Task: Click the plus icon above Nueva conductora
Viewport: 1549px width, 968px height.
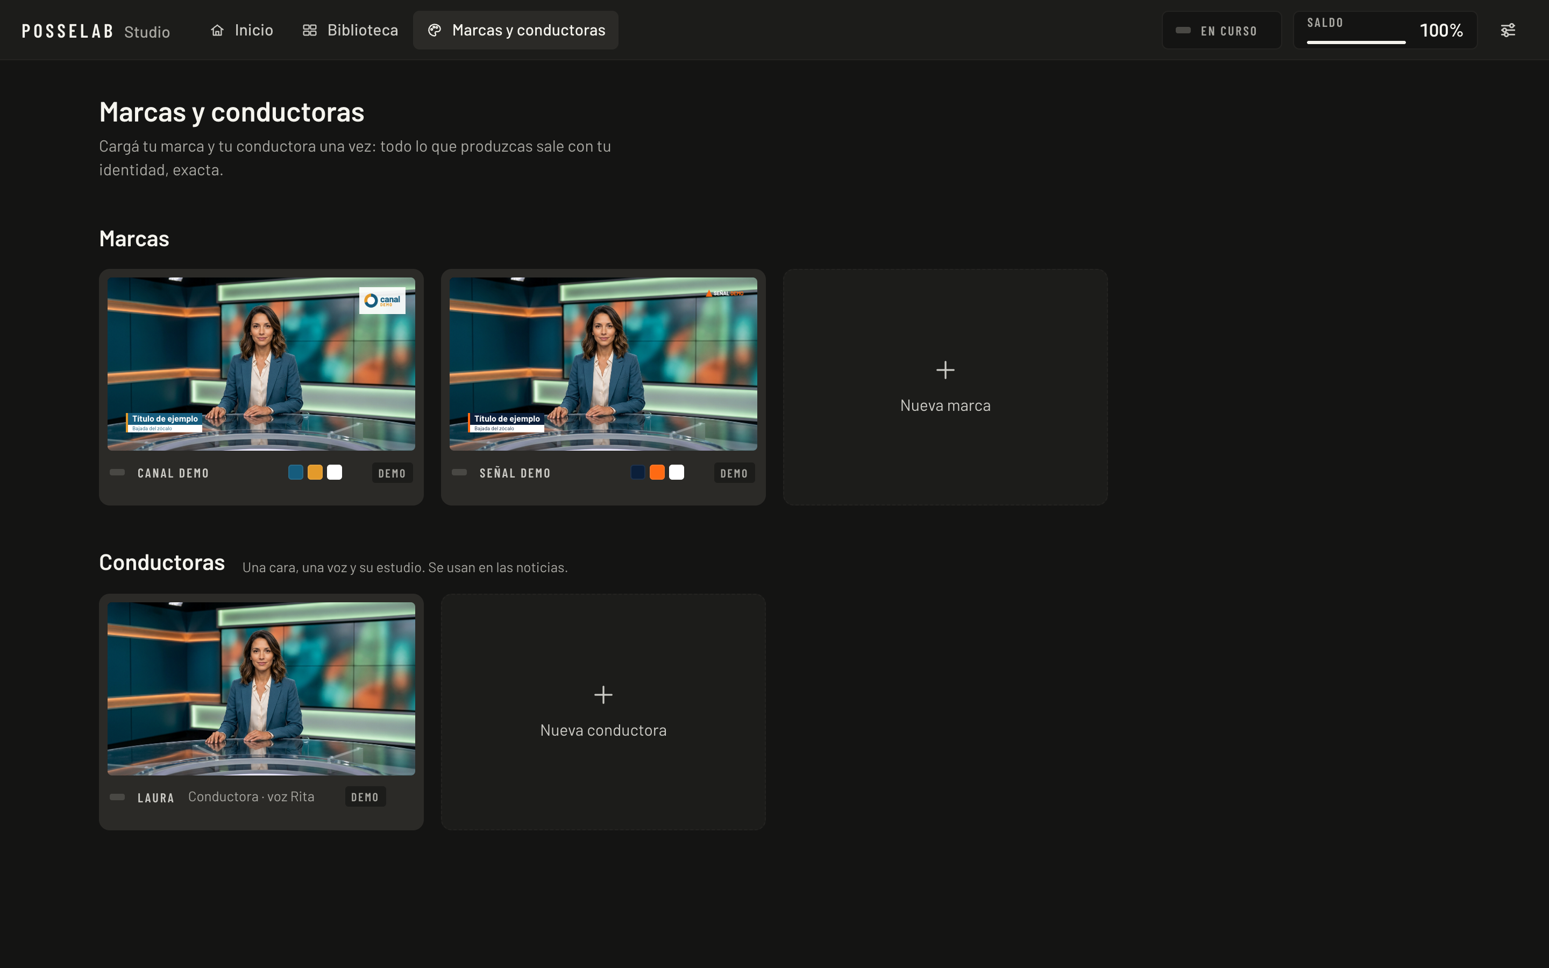Action: [603, 695]
